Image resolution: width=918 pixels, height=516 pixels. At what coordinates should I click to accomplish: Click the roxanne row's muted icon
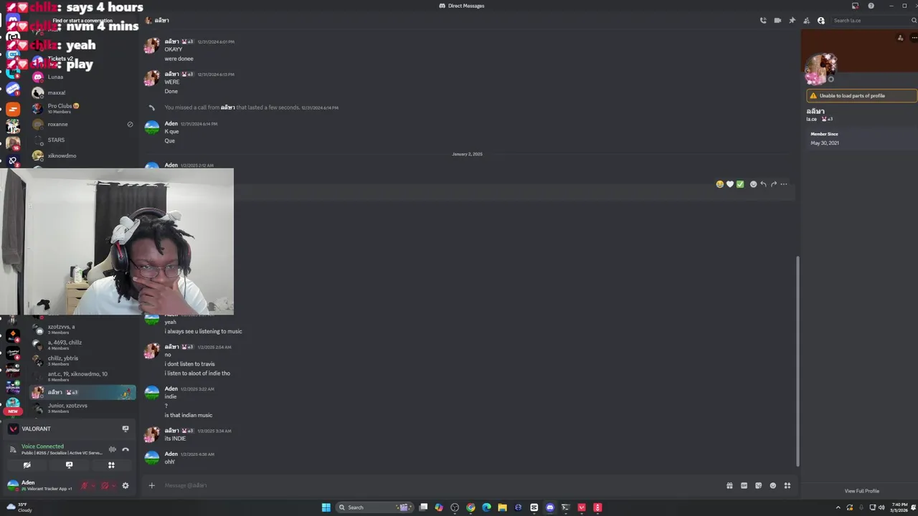pyautogui.click(x=130, y=124)
